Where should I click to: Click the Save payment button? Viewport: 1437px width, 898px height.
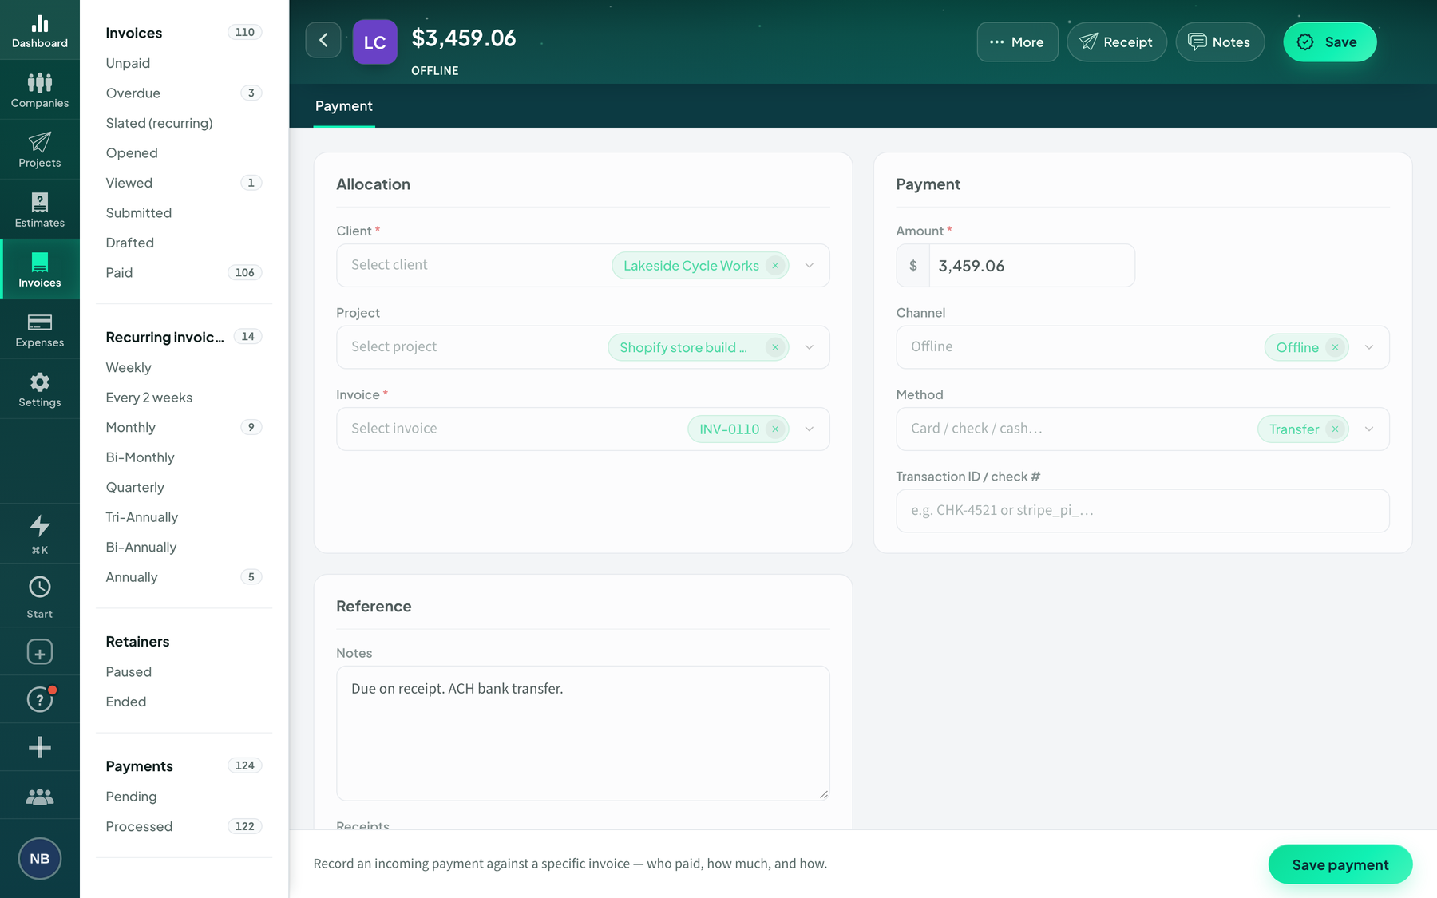tap(1340, 864)
